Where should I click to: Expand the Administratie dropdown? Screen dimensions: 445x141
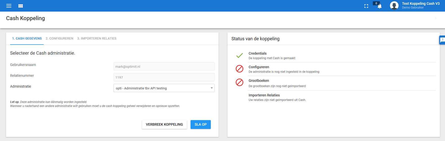point(164,88)
